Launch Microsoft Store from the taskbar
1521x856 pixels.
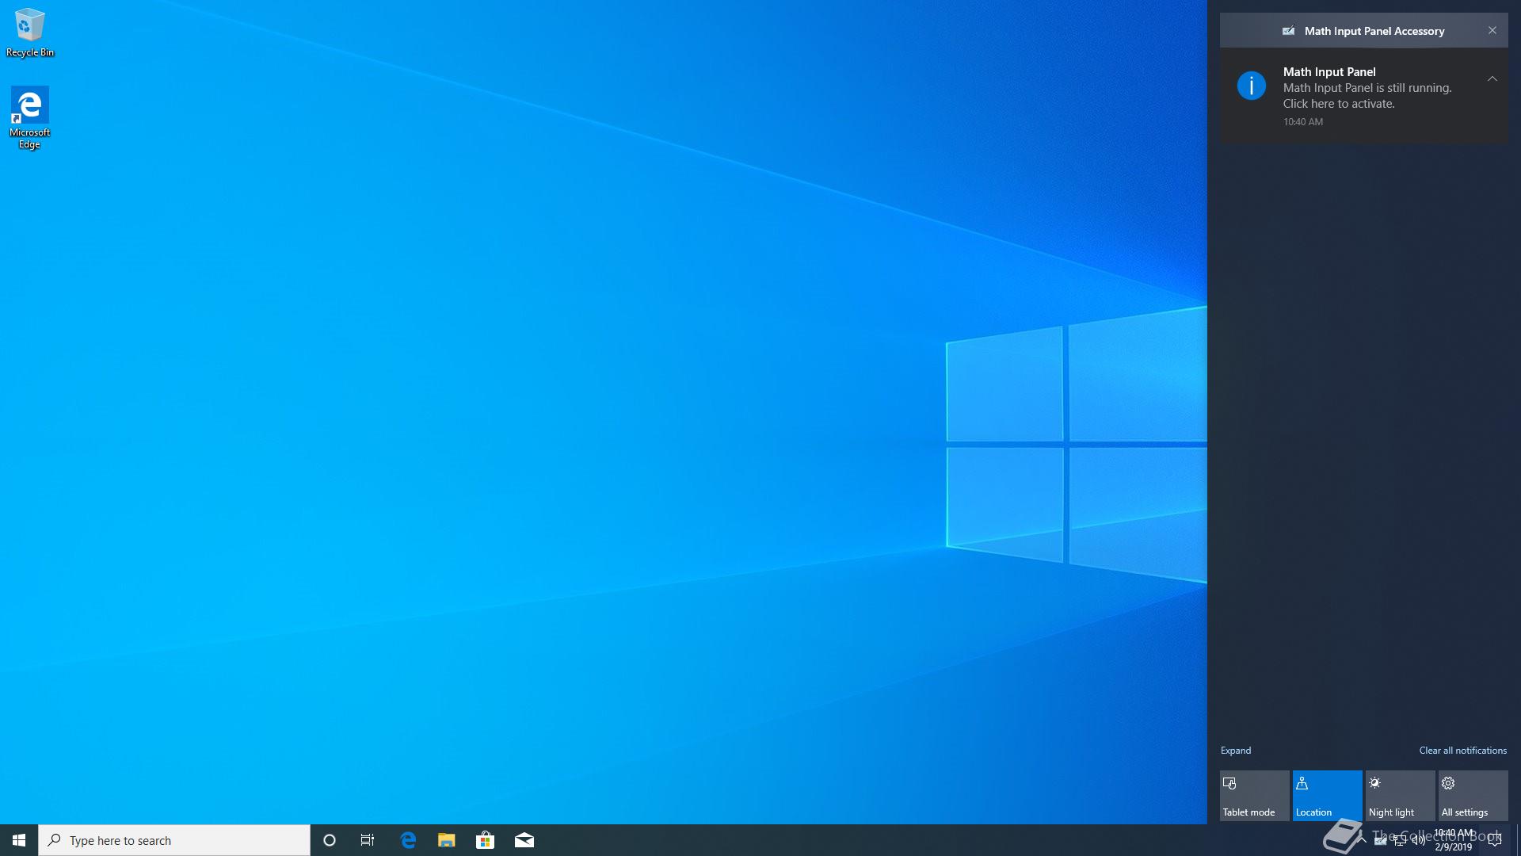click(485, 840)
